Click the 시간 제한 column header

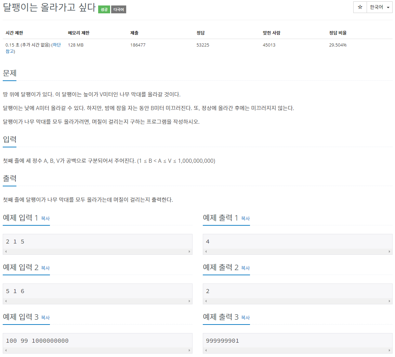point(14,33)
